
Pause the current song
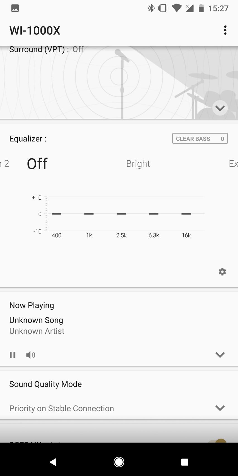click(x=13, y=355)
